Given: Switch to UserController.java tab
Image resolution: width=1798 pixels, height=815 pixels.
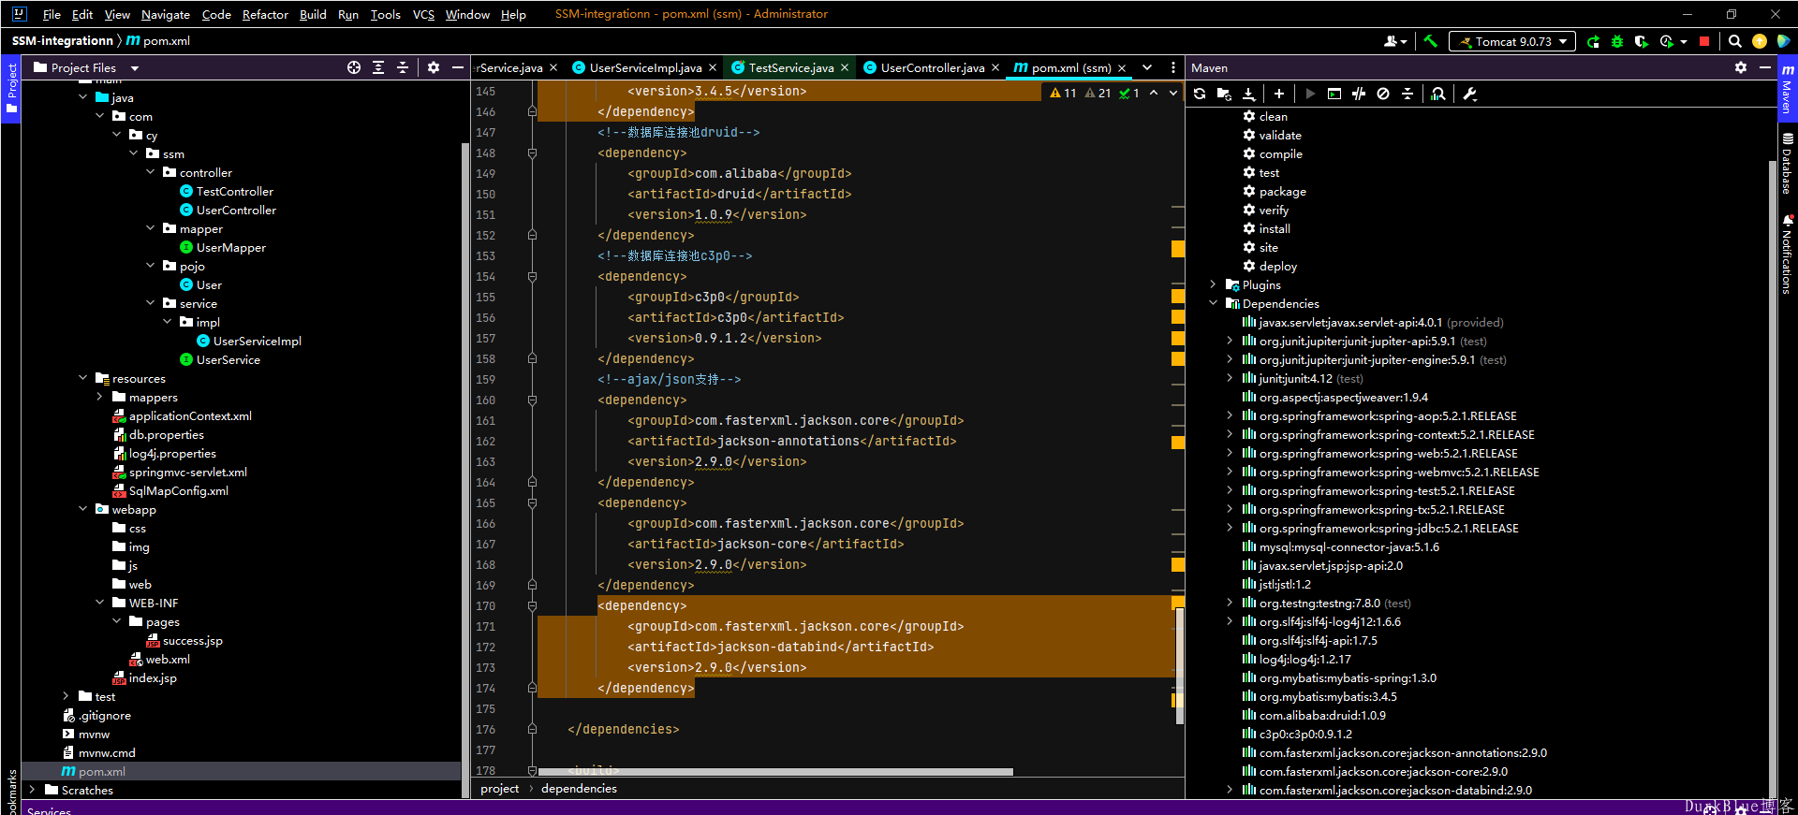Looking at the screenshot, I should point(932,67).
